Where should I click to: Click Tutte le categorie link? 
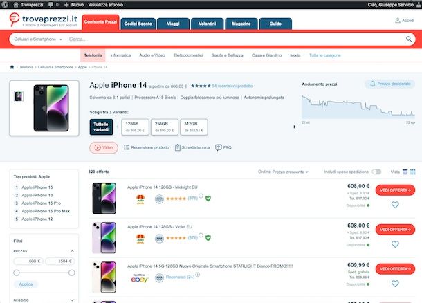click(325, 55)
